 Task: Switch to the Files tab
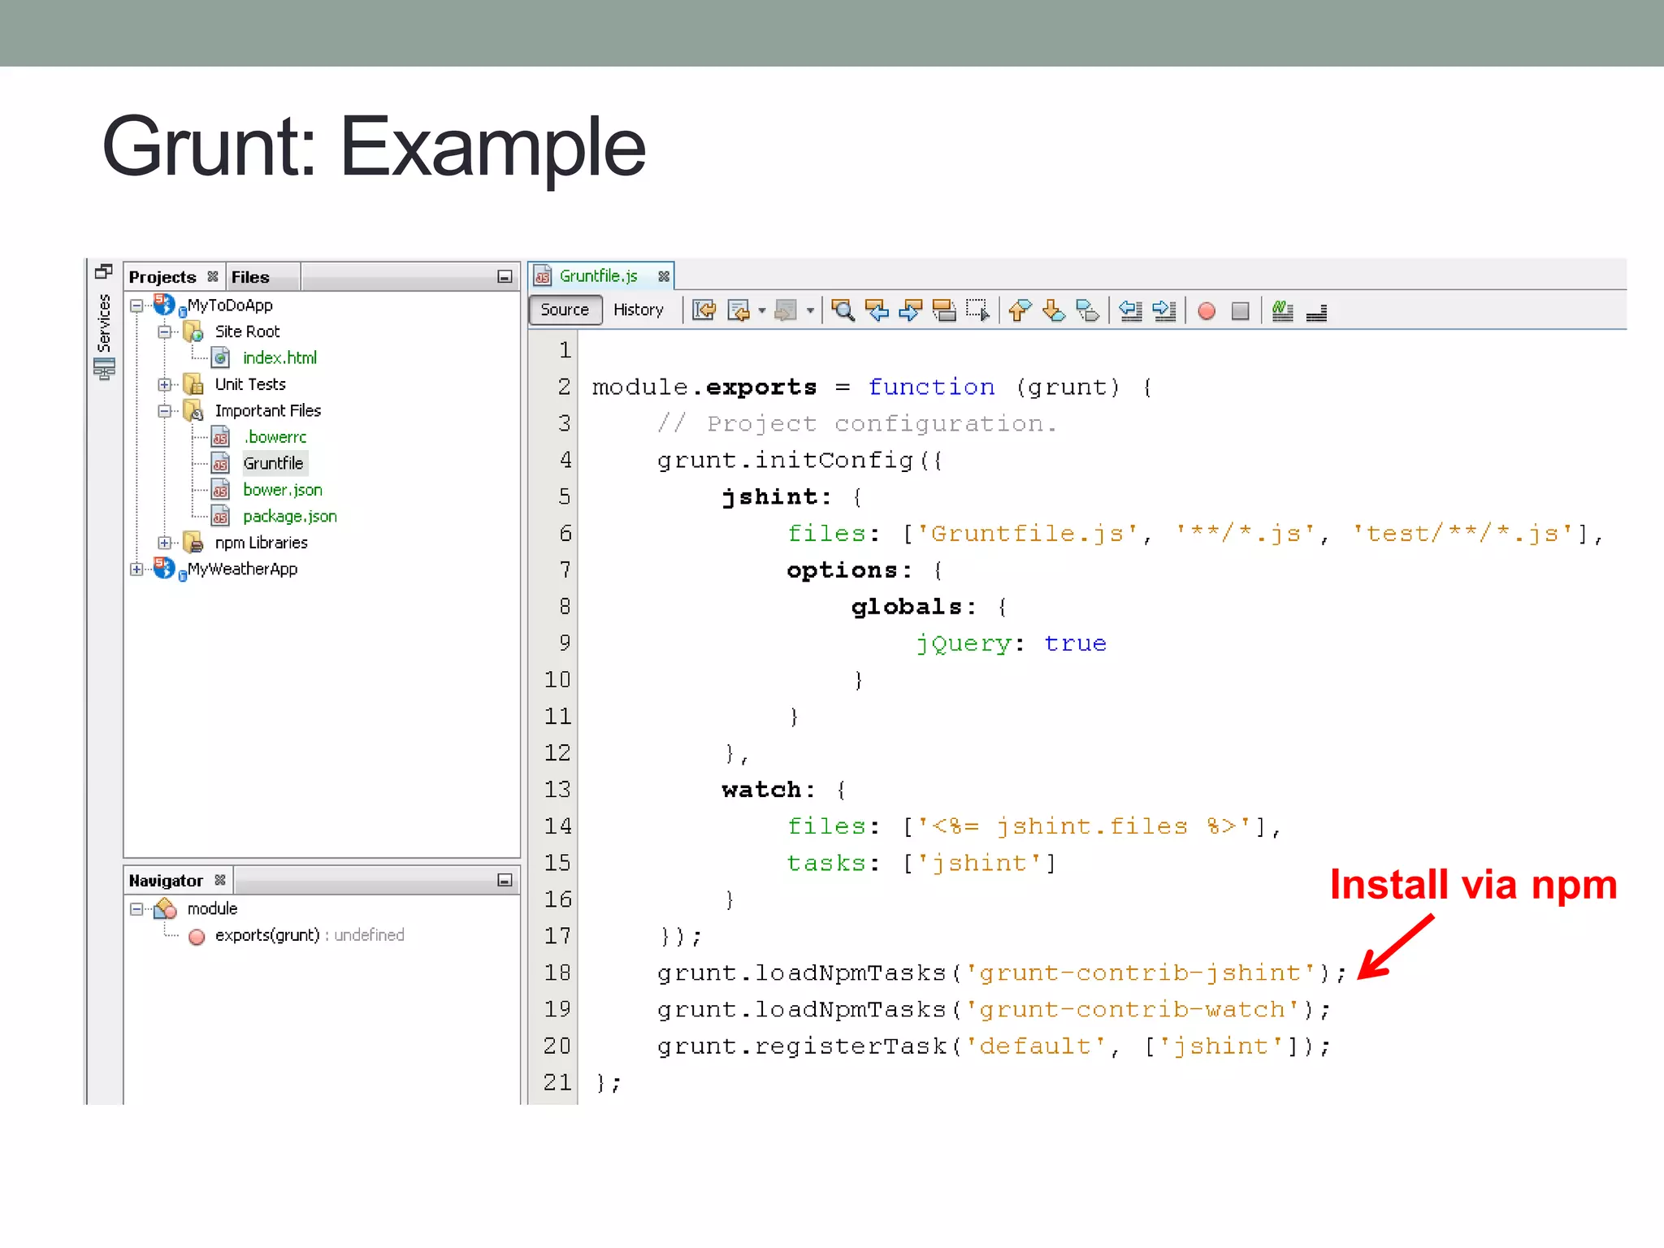click(x=250, y=277)
